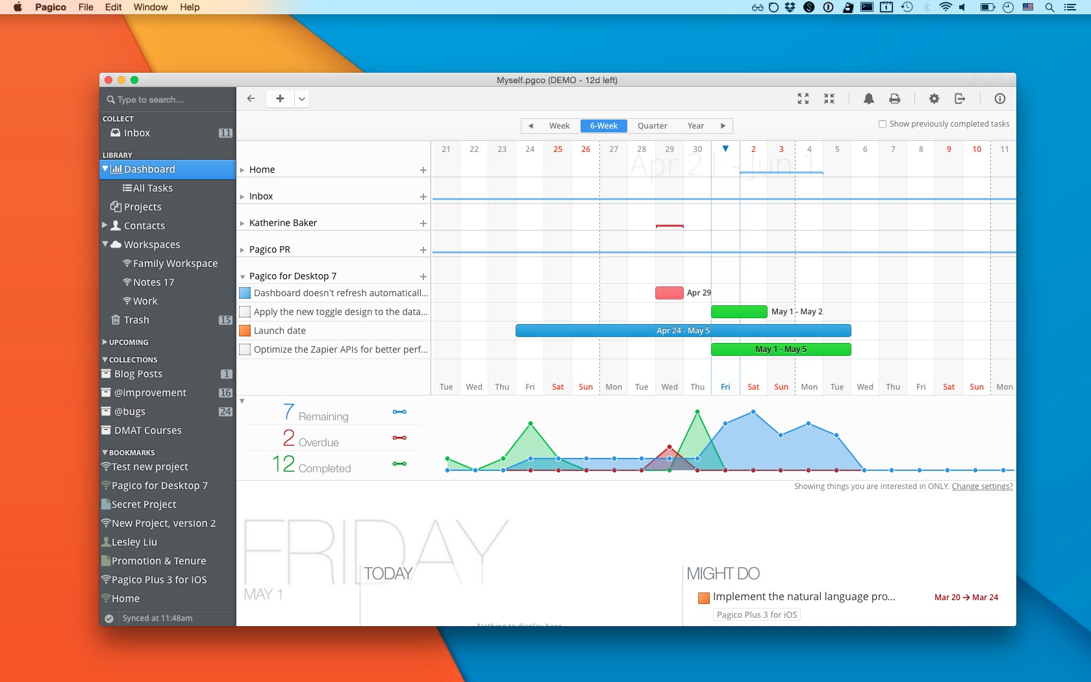Image resolution: width=1091 pixels, height=682 pixels.
Task: Expand the Katherine Baker row
Action: [x=242, y=223]
